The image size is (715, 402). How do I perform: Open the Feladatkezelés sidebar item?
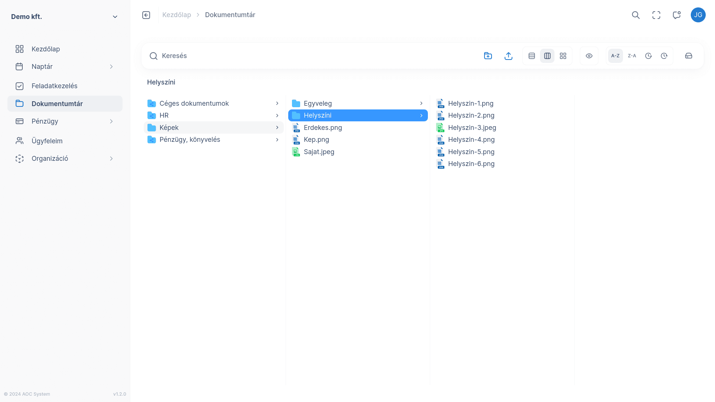(x=56, y=86)
